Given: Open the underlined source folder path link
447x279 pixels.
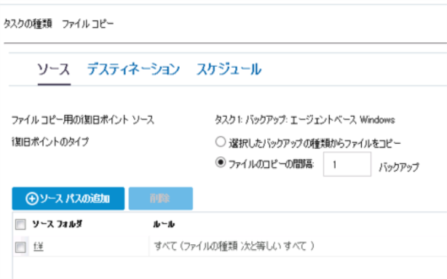Looking at the screenshot, I should tap(39, 246).
